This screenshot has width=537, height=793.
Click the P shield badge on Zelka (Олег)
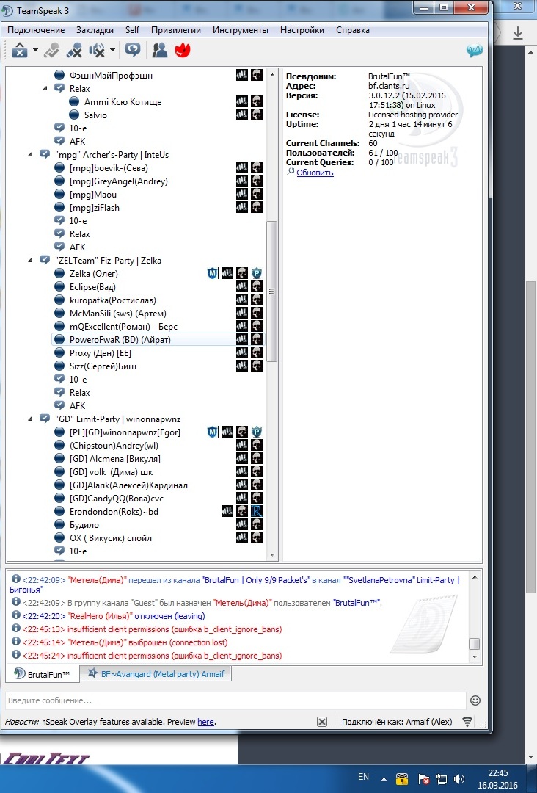pos(257,274)
